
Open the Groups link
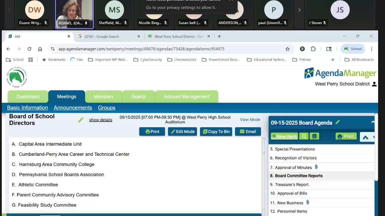pyautogui.click(x=106, y=108)
